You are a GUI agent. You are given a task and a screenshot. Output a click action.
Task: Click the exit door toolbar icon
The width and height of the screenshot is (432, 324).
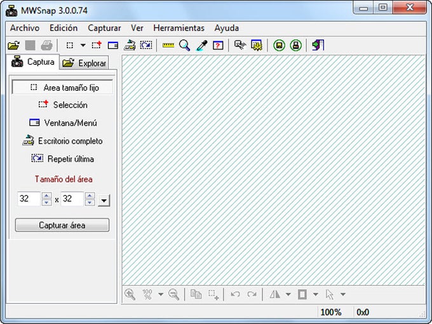pos(318,45)
